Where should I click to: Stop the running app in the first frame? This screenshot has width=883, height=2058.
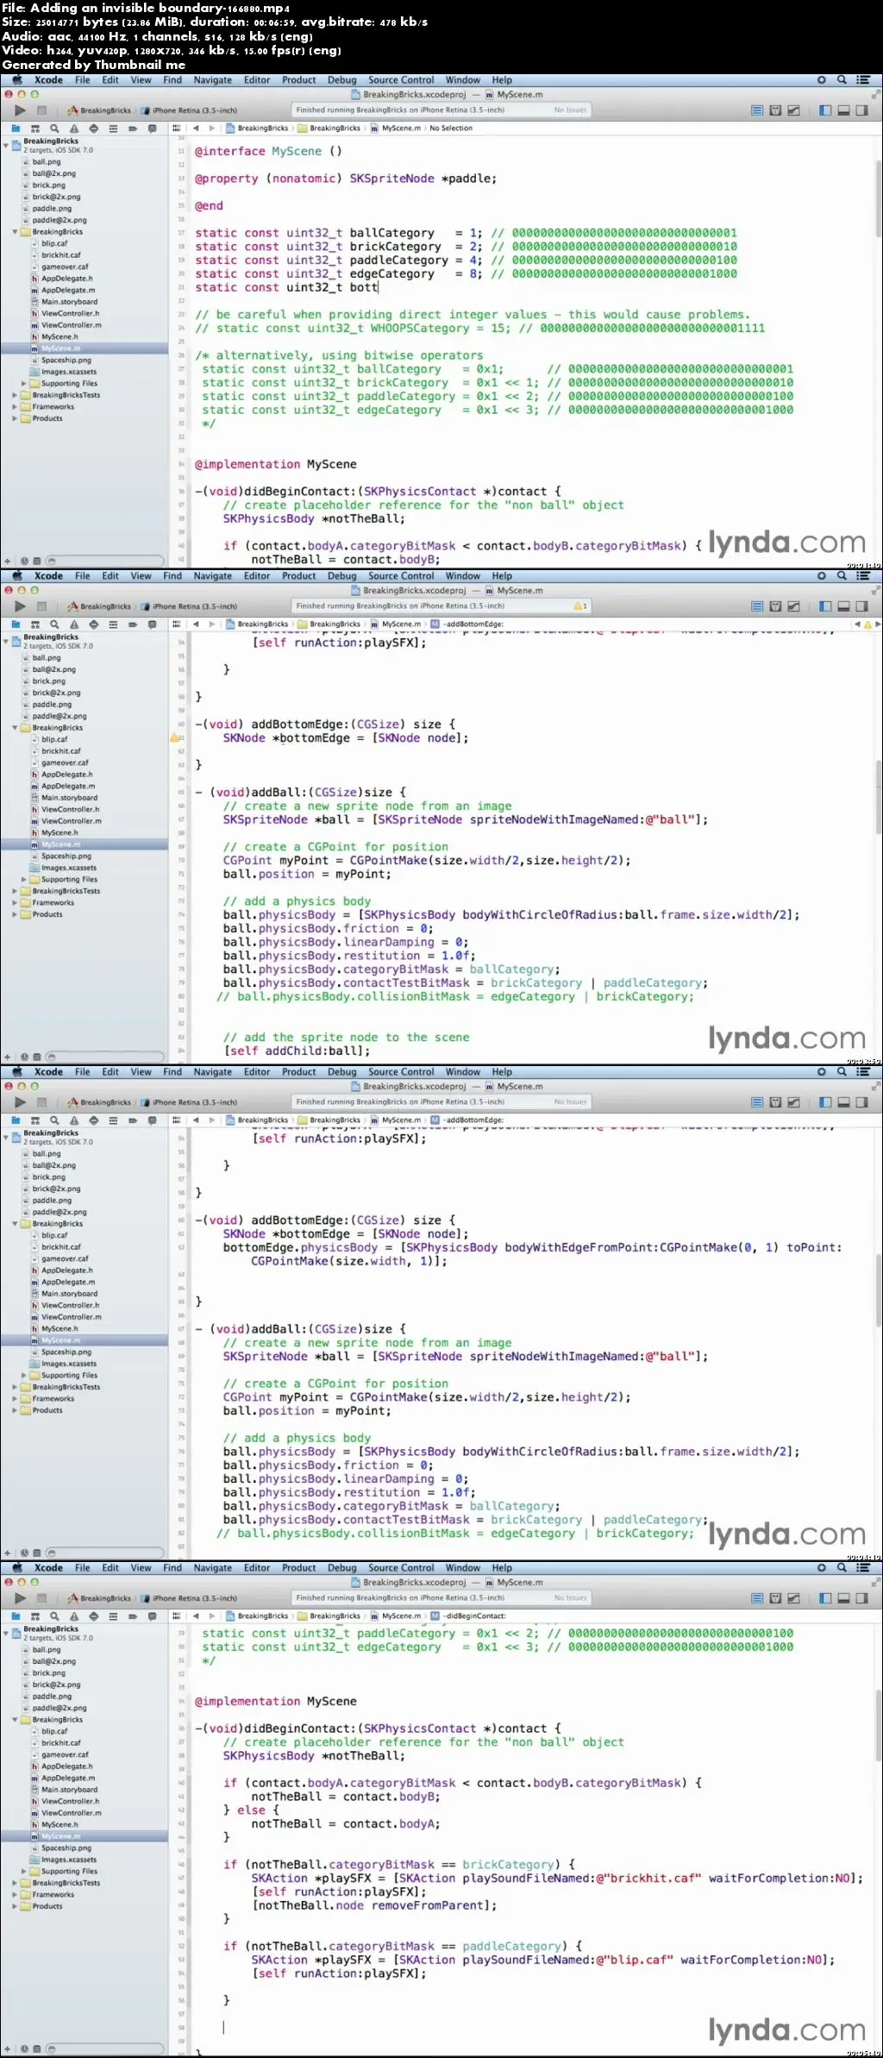pyautogui.click(x=41, y=110)
